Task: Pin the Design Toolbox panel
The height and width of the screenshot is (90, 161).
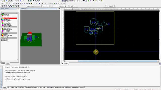Action: tap(17, 9)
